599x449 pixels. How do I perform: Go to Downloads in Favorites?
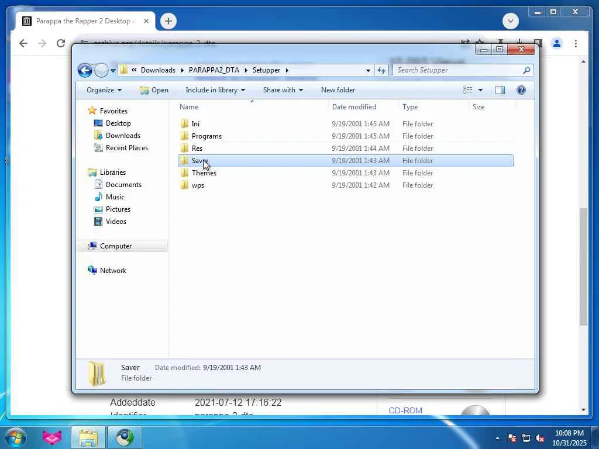click(x=123, y=136)
